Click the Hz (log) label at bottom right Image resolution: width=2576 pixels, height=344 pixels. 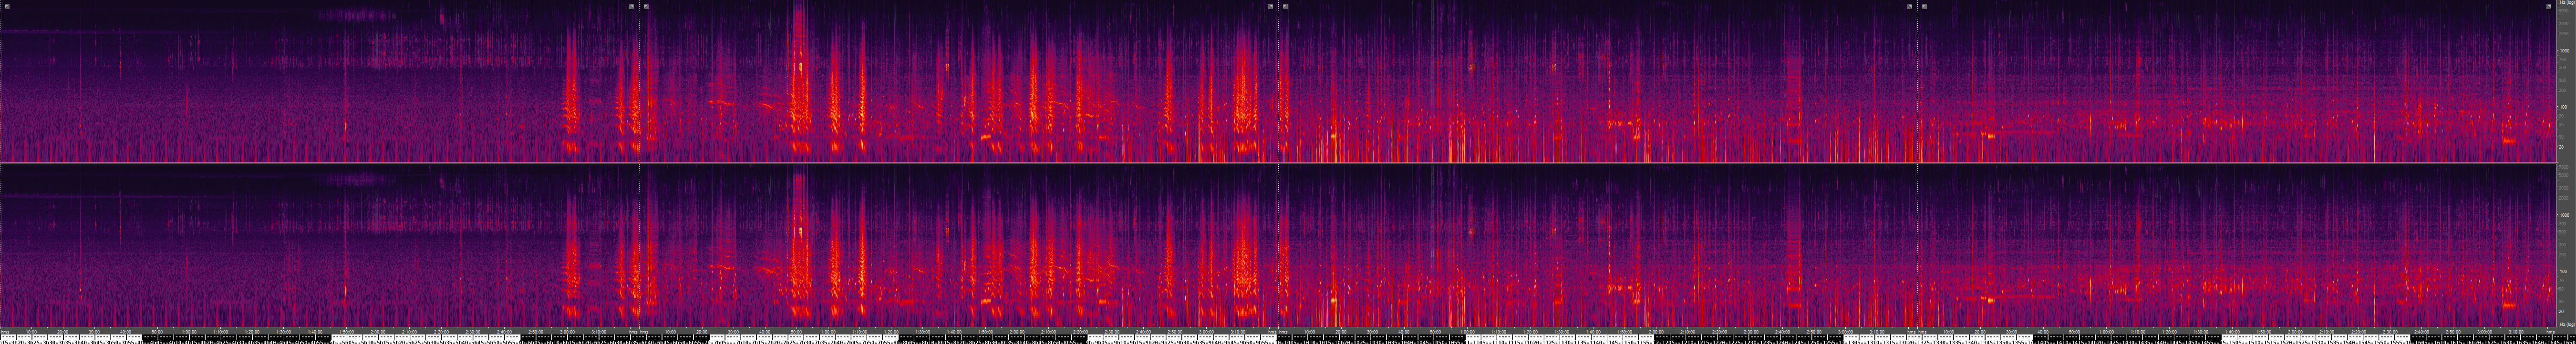click(2566, 325)
